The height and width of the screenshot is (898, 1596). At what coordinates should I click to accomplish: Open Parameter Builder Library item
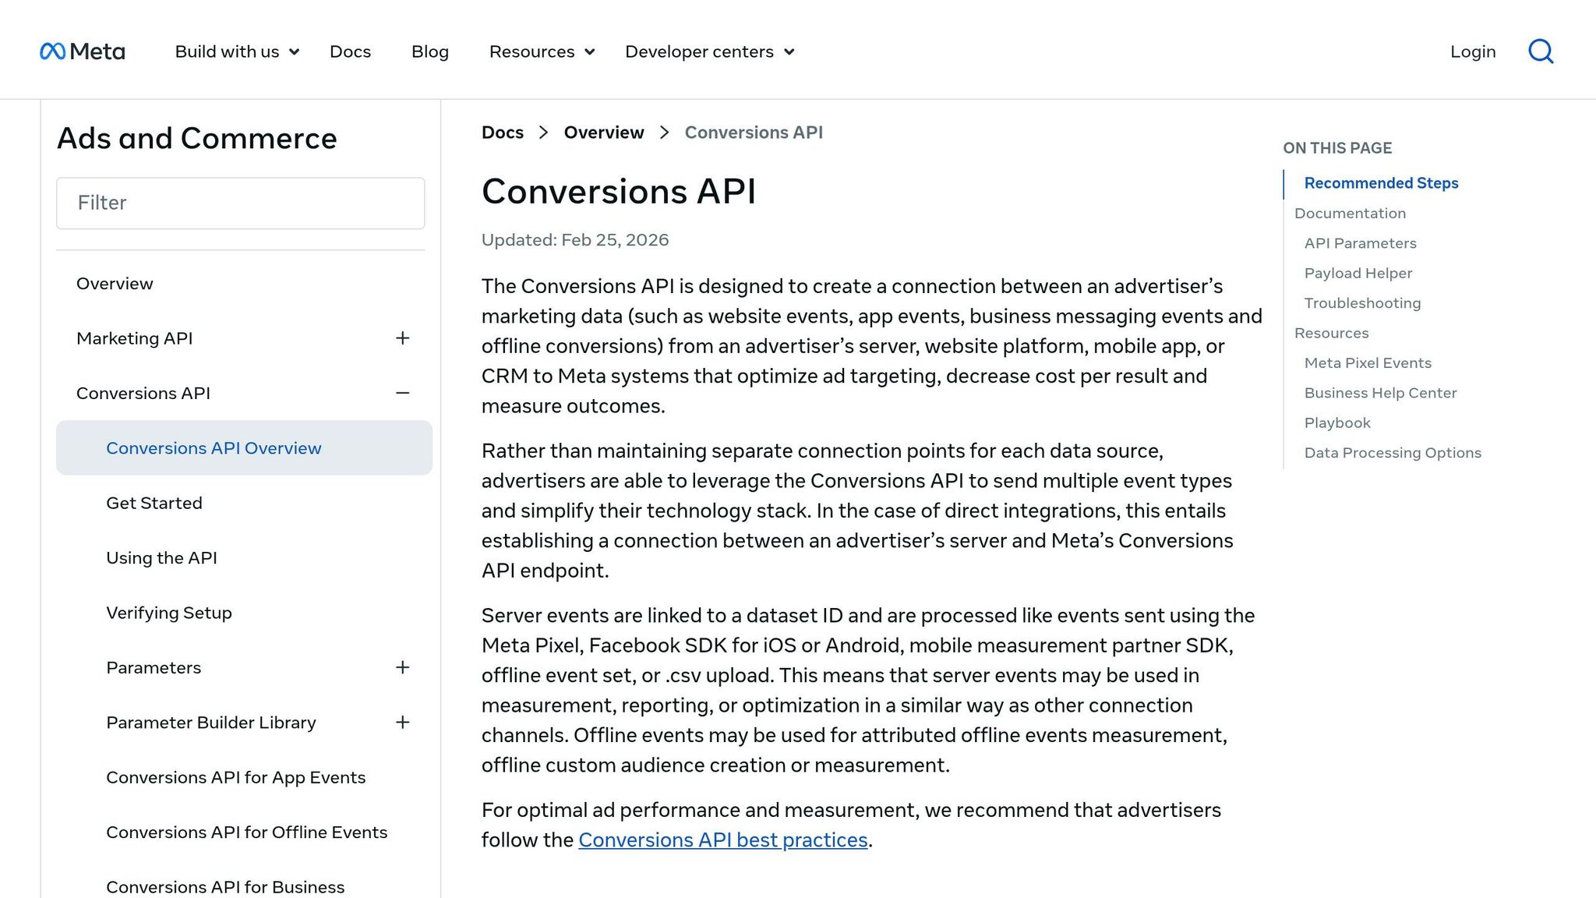coord(211,723)
